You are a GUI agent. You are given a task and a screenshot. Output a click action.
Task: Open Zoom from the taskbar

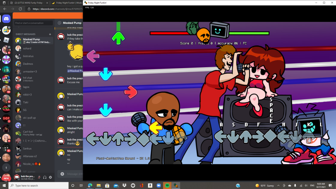point(159,185)
